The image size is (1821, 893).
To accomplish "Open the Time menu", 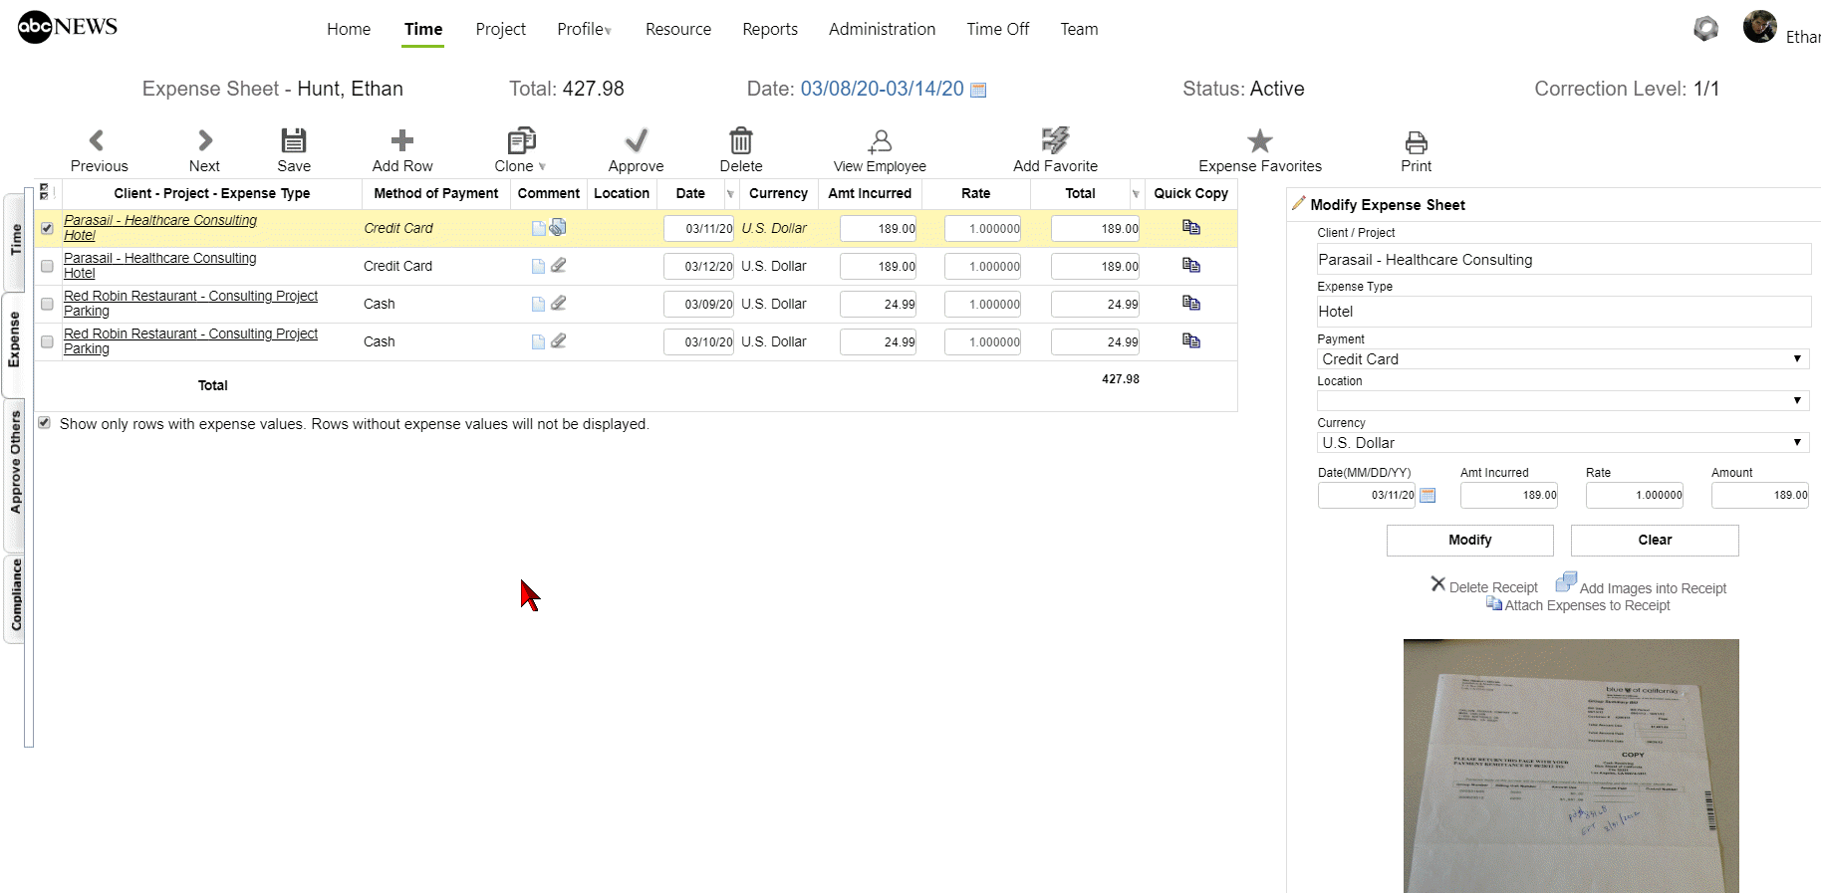I will pyautogui.click(x=423, y=29).
